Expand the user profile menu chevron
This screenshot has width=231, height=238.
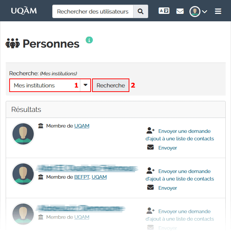coord(205,12)
